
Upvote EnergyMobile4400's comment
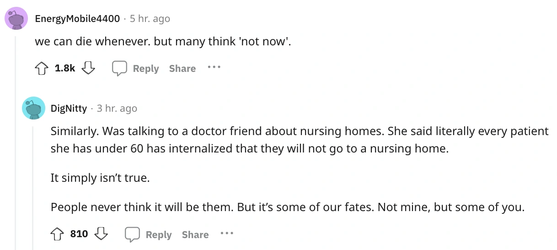[42, 69]
